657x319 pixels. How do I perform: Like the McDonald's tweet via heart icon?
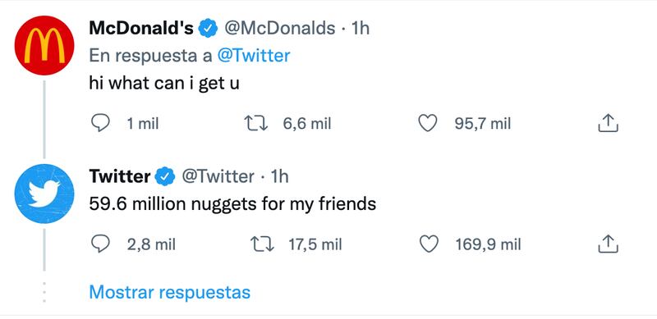tap(428, 123)
